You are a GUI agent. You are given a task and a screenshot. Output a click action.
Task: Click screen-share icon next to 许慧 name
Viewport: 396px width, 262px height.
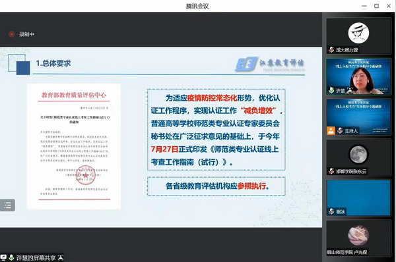pos(350,90)
